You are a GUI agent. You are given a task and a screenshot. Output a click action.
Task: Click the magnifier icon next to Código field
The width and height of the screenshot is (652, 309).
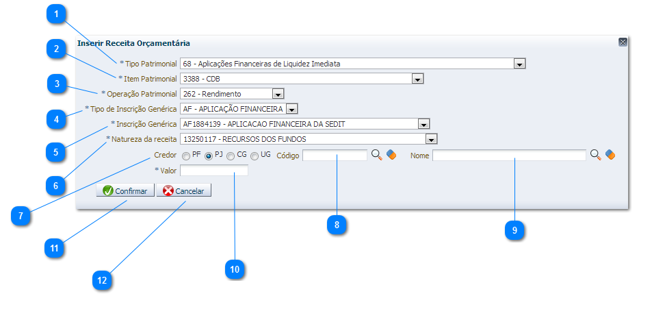pyautogui.click(x=376, y=156)
